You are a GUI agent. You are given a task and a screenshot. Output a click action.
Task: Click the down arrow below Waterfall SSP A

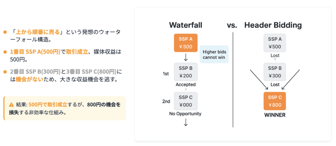(x=186, y=58)
